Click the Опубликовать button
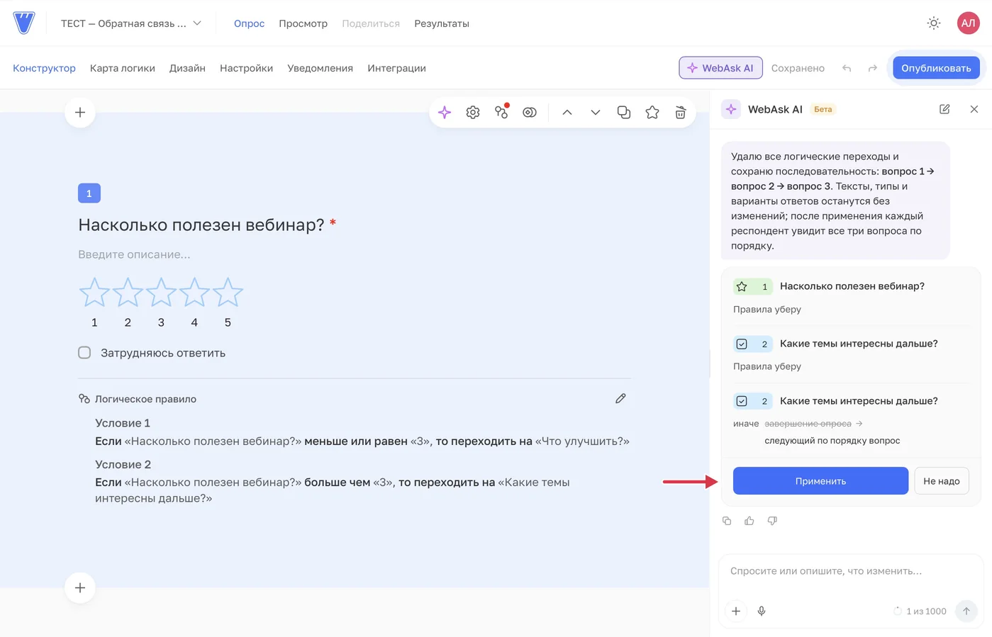This screenshot has width=992, height=637. 936,68
